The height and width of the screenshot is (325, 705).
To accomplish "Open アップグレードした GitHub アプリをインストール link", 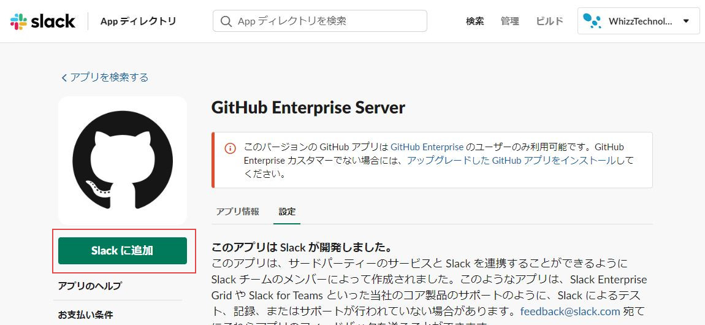I will pyautogui.click(x=511, y=161).
